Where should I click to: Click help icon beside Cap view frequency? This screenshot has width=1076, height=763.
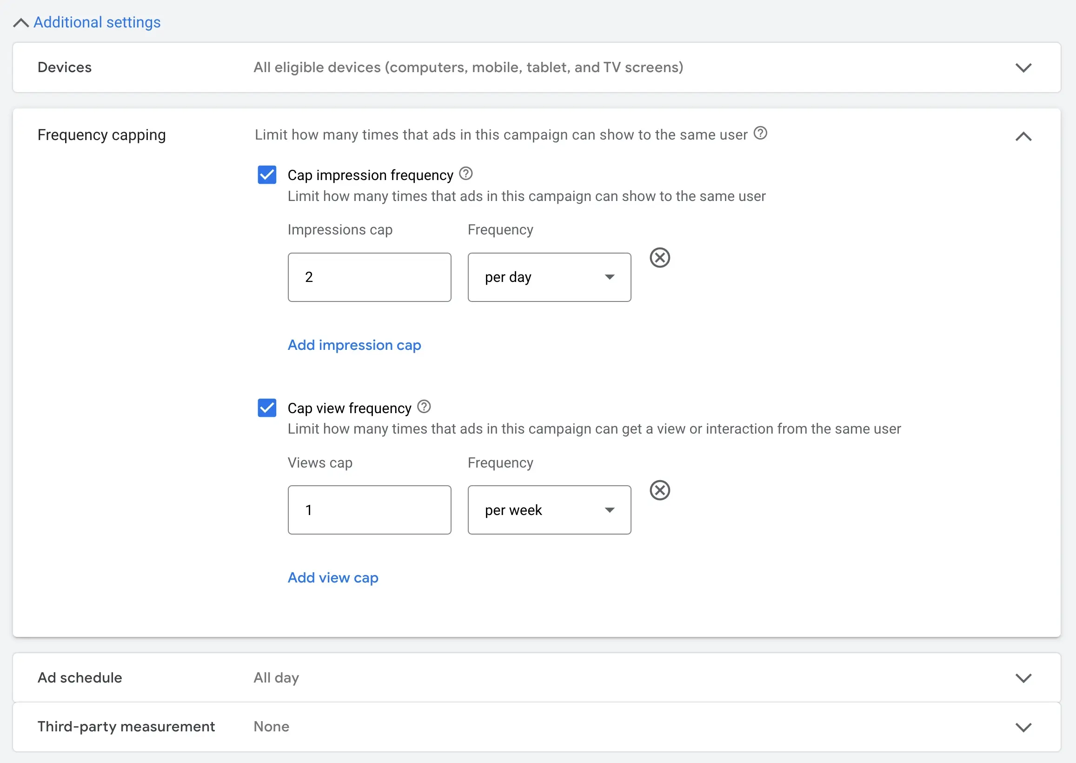(424, 407)
